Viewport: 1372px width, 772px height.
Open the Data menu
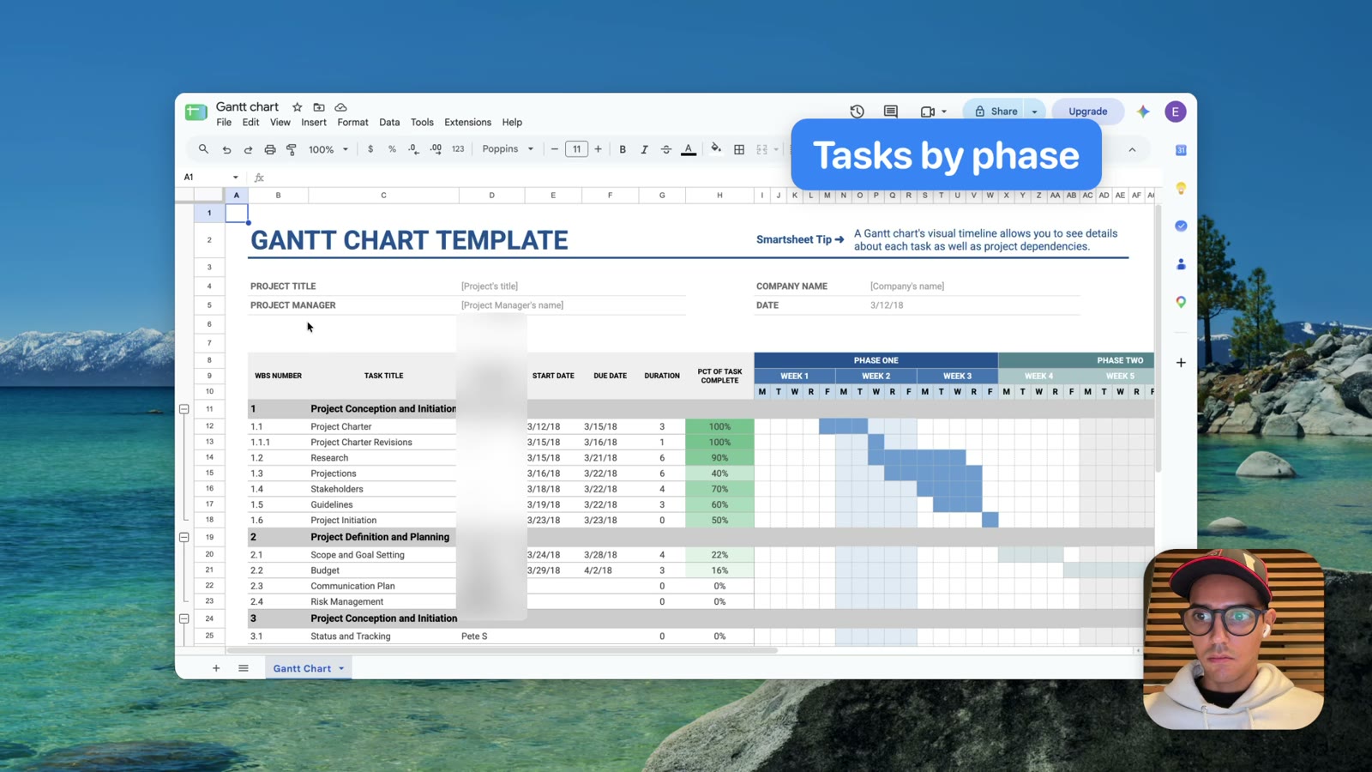(x=389, y=123)
